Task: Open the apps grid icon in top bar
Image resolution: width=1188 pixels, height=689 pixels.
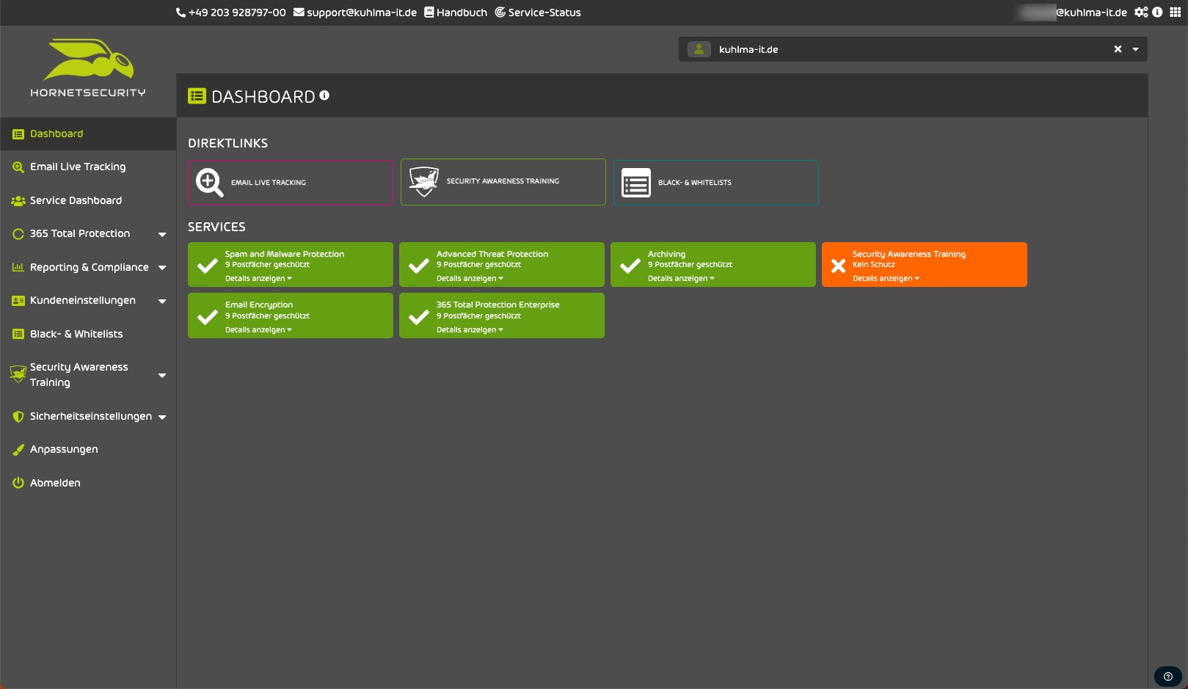Action: (1176, 12)
